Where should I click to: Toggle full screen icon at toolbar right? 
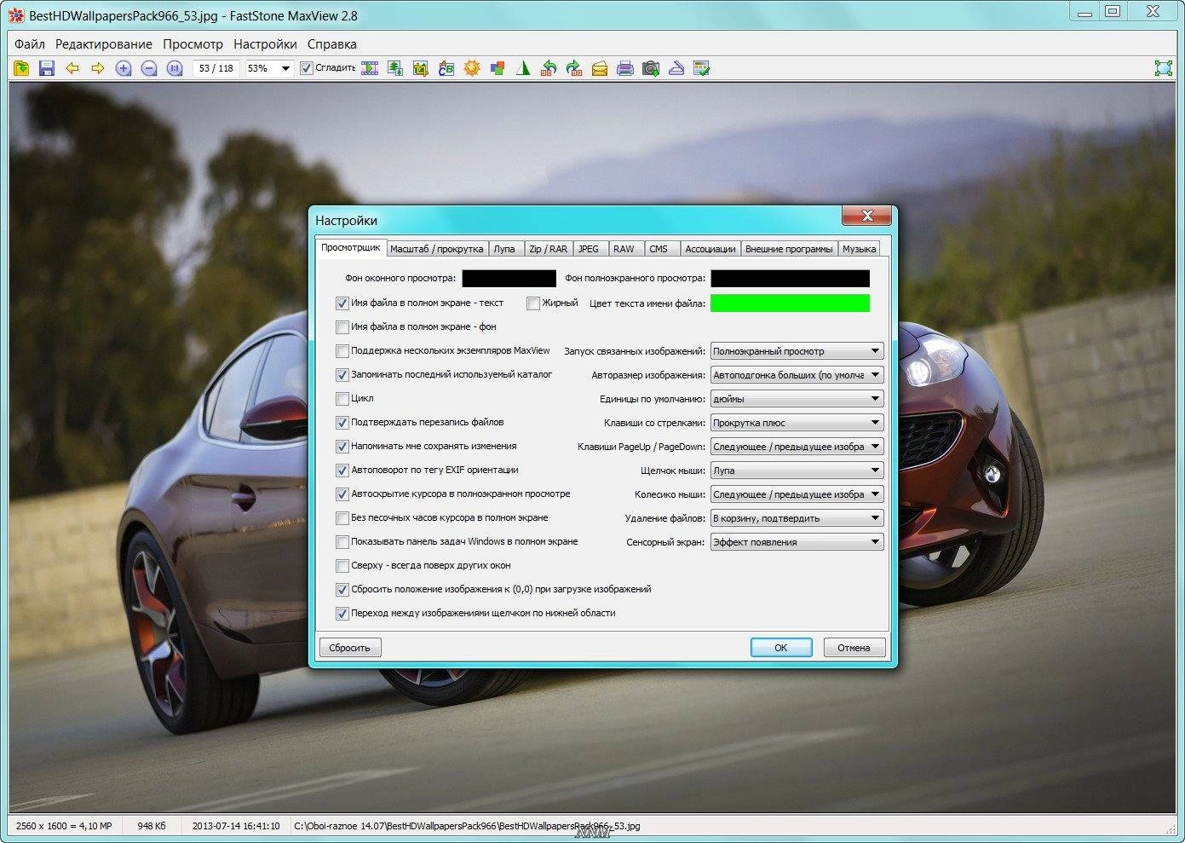coord(1163,68)
